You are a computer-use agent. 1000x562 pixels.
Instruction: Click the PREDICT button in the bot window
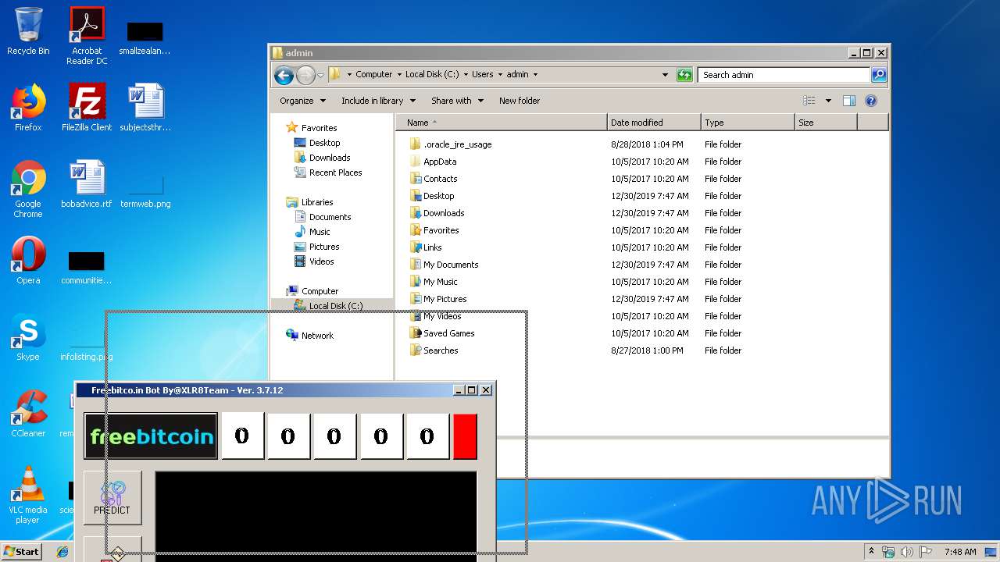point(112,497)
